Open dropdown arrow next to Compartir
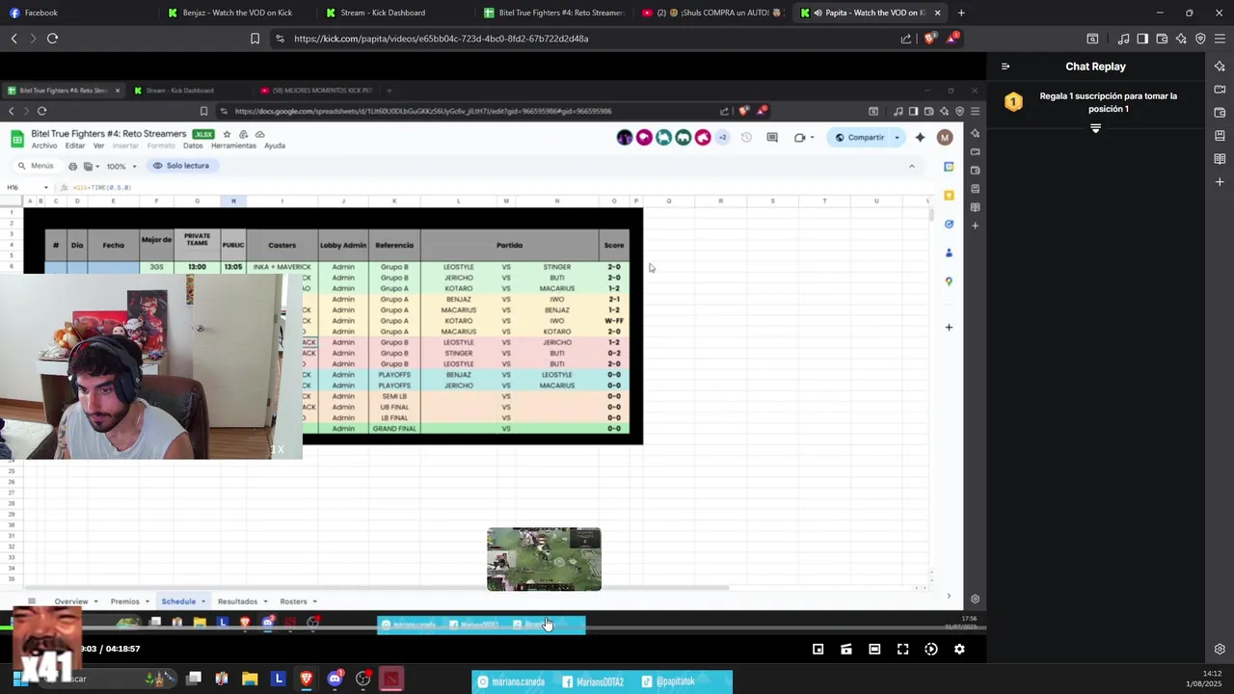 (898, 138)
